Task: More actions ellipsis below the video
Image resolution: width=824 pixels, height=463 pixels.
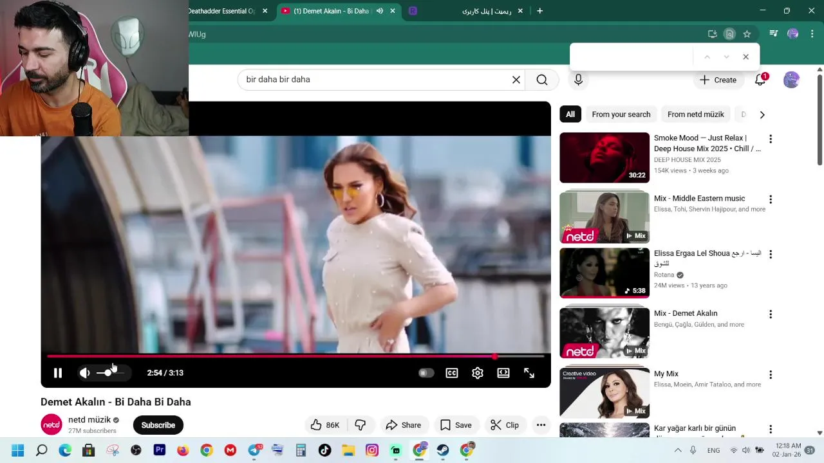Action: [x=541, y=425]
